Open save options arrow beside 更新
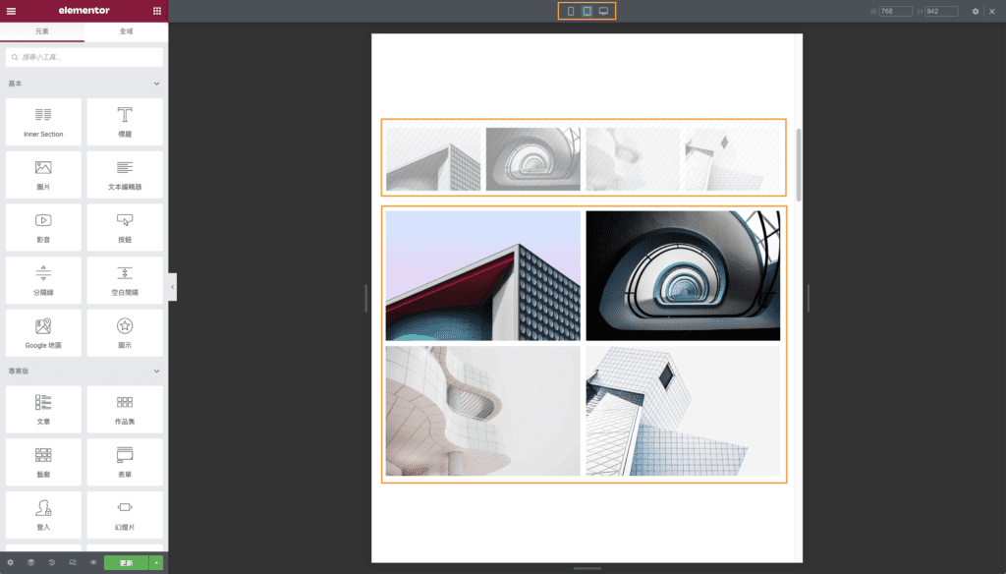 tap(157, 563)
